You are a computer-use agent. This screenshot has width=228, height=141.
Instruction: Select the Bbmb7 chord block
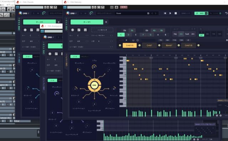point(169,45)
